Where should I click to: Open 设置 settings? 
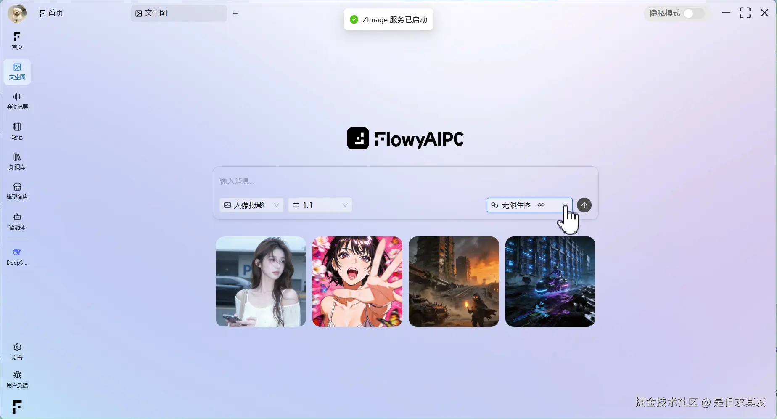coord(17,351)
